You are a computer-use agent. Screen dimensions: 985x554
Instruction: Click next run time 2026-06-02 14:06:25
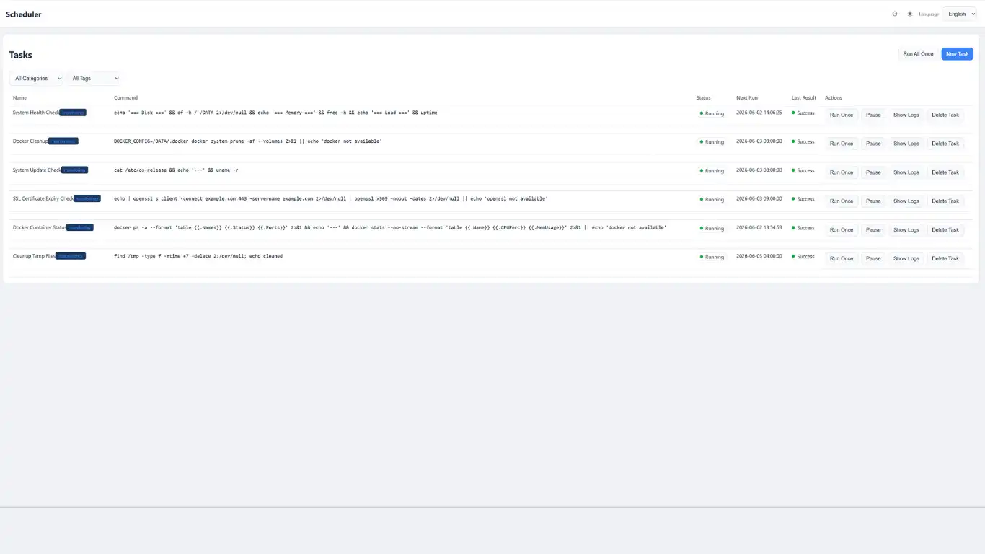tap(759, 113)
